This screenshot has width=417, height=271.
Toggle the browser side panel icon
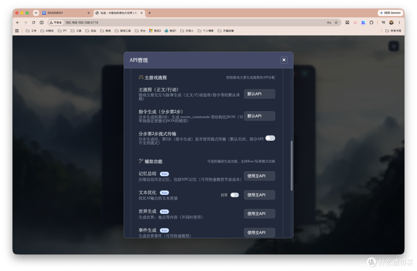tap(41, 23)
